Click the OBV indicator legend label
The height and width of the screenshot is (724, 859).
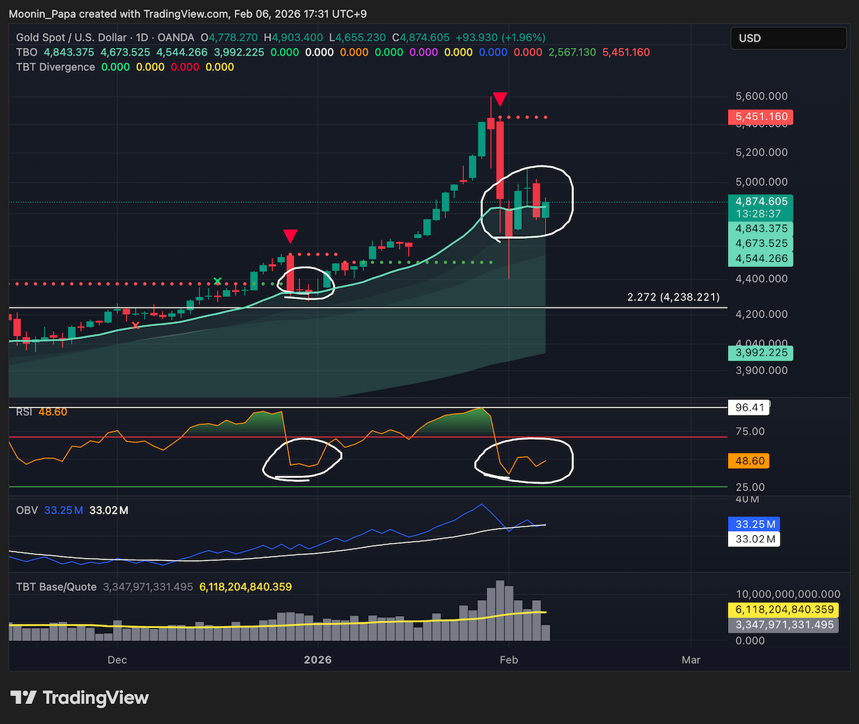pos(27,510)
